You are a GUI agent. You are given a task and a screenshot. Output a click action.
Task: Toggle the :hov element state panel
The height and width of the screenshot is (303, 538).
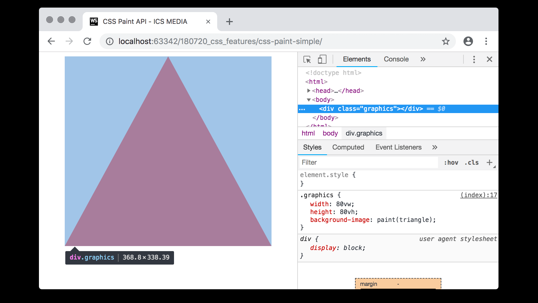[451, 163]
